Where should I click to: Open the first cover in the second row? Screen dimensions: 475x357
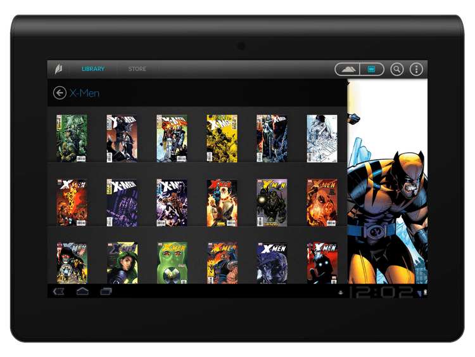(x=72, y=202)
